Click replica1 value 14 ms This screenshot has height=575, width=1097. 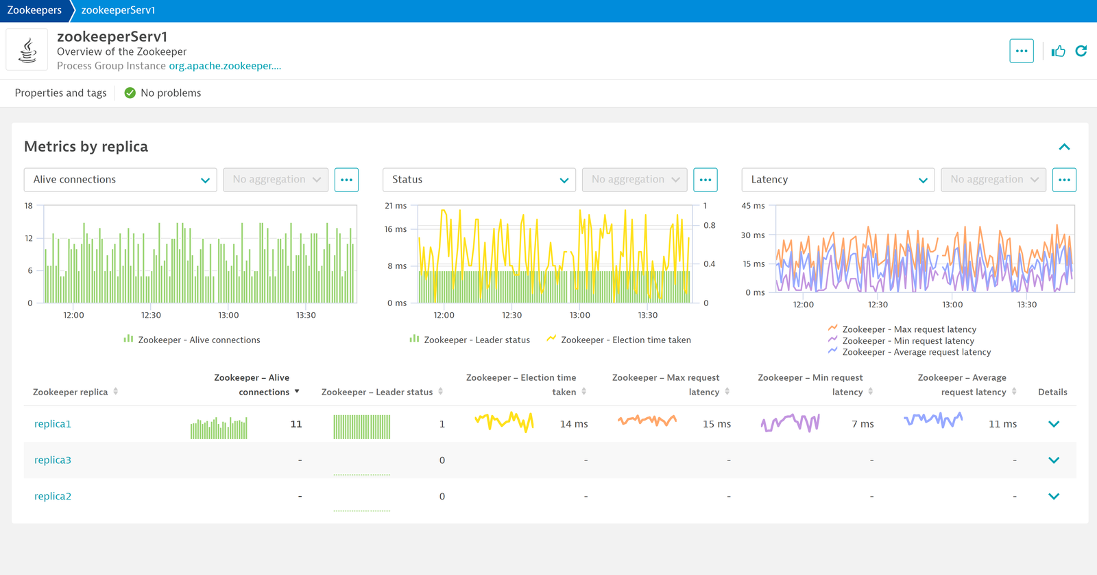pyautogui.click(x=574, y=424)
